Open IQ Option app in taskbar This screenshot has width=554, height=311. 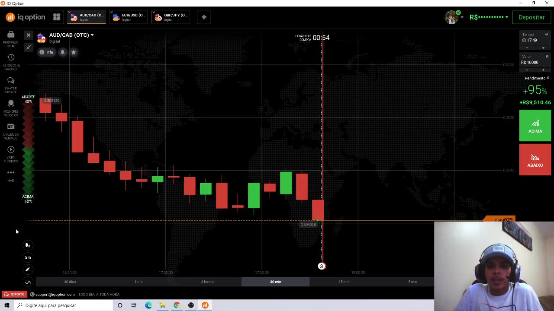(x=205, y=305)
